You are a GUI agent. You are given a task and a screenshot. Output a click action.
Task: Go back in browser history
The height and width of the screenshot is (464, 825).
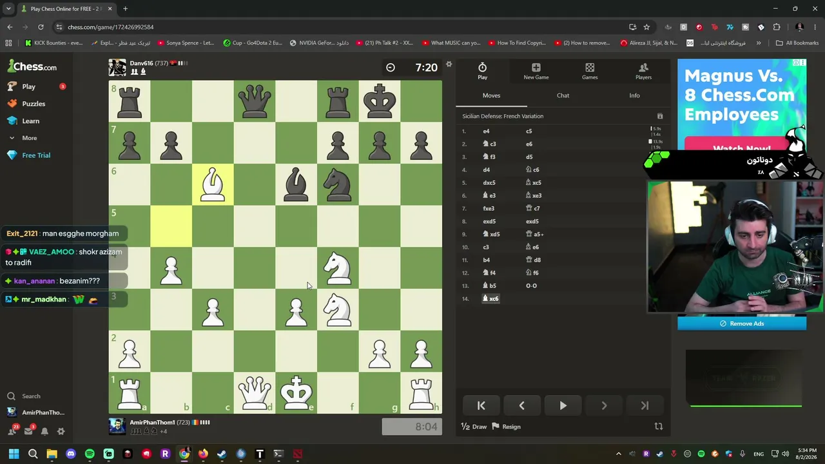click(10, 27)
